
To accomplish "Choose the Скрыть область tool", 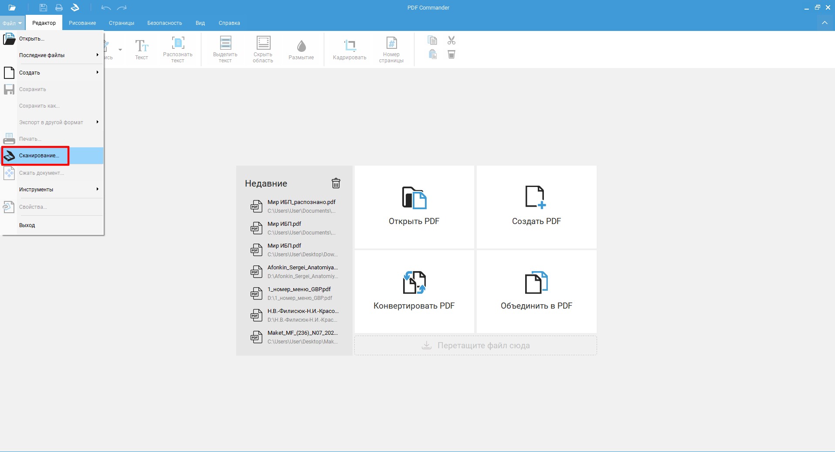I will click(x=263, y=49).
